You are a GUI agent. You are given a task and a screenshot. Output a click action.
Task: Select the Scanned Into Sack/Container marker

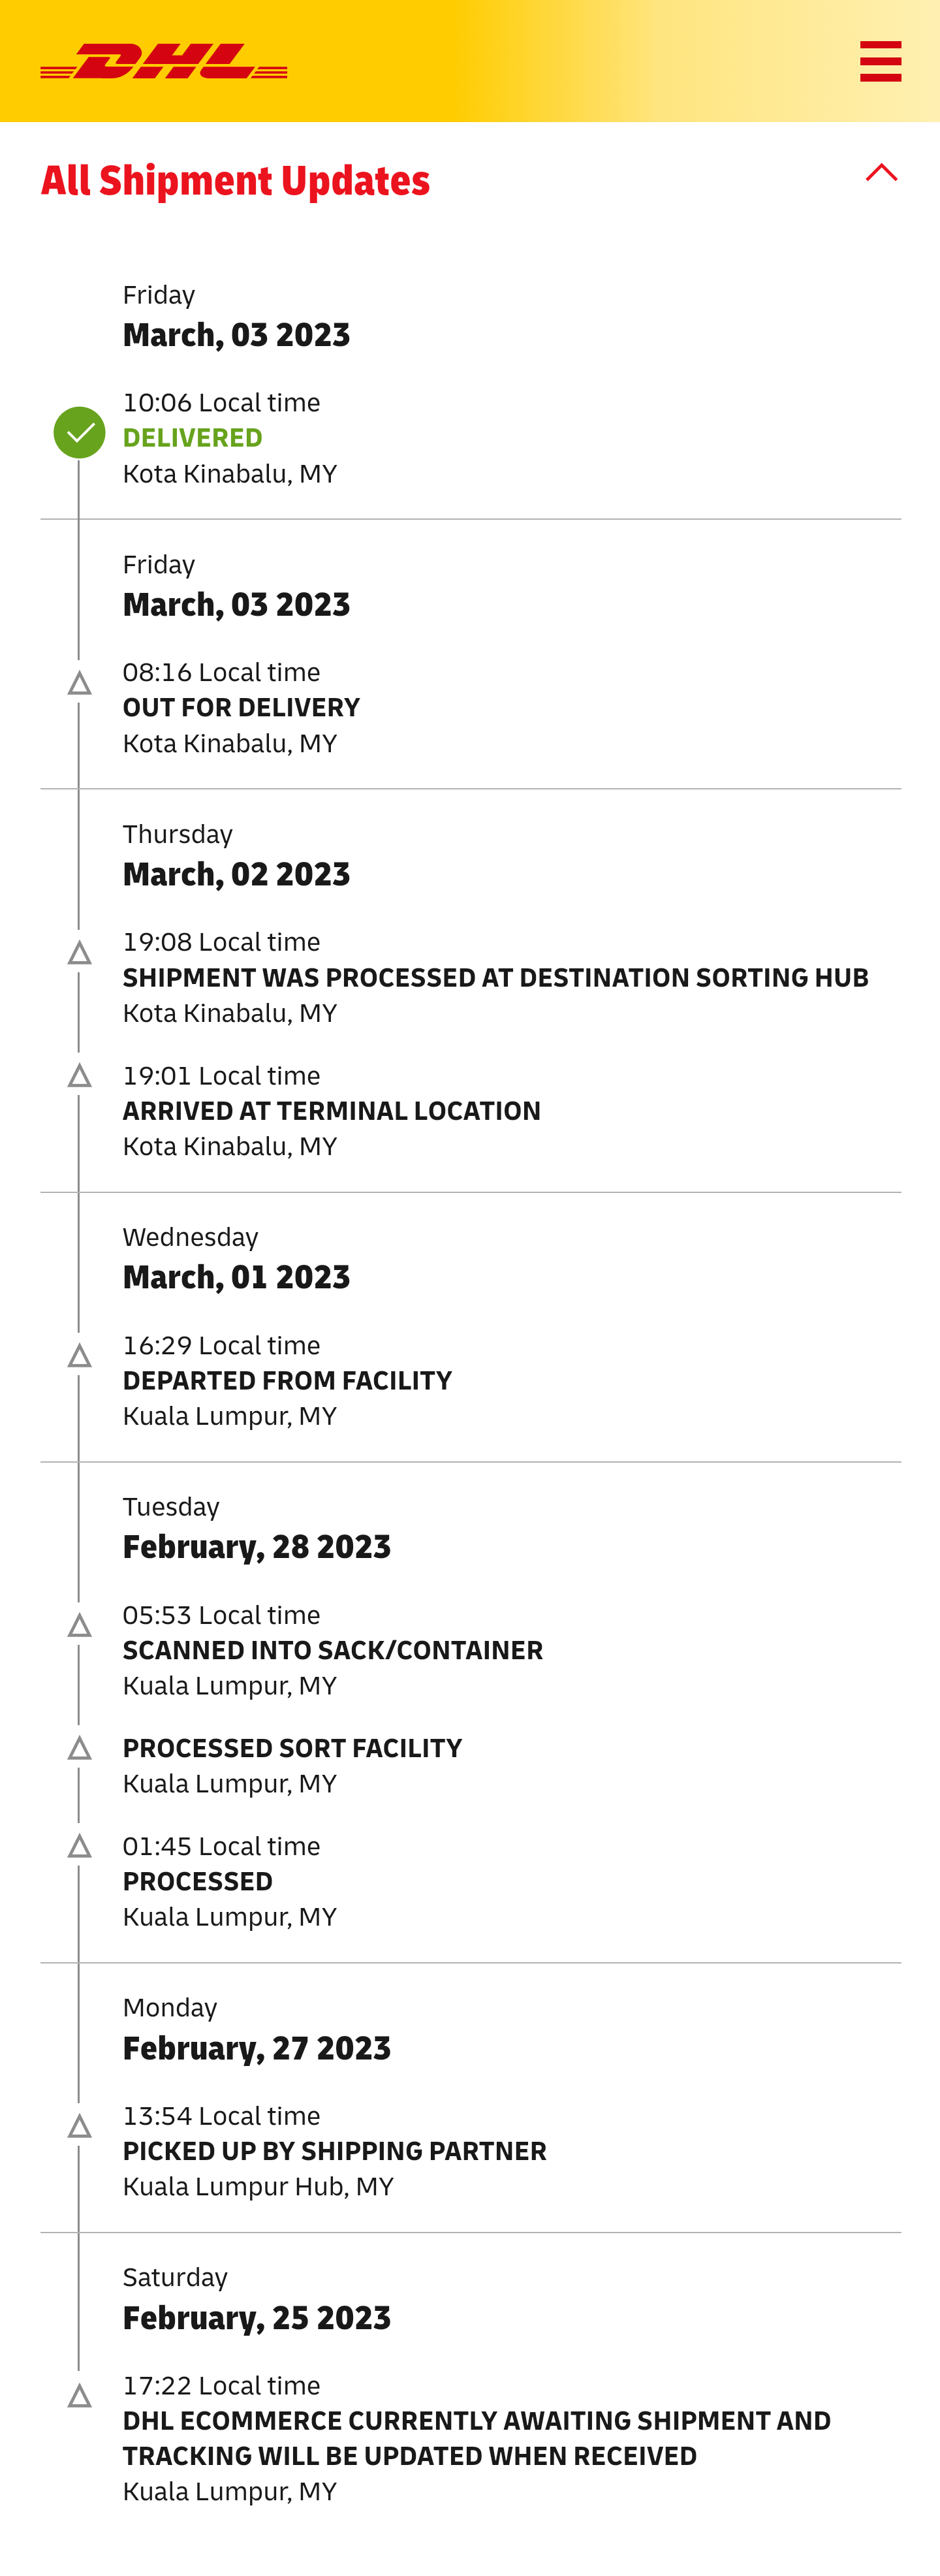click(79, 1626)
